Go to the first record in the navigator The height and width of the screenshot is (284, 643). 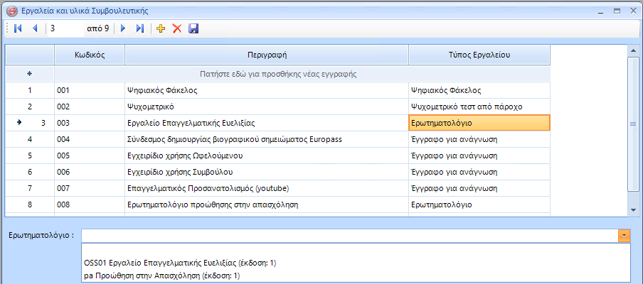[18, 28]
